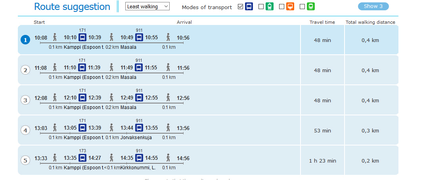Click the light green train icon

pyautogui.click(x=311, y=6)
